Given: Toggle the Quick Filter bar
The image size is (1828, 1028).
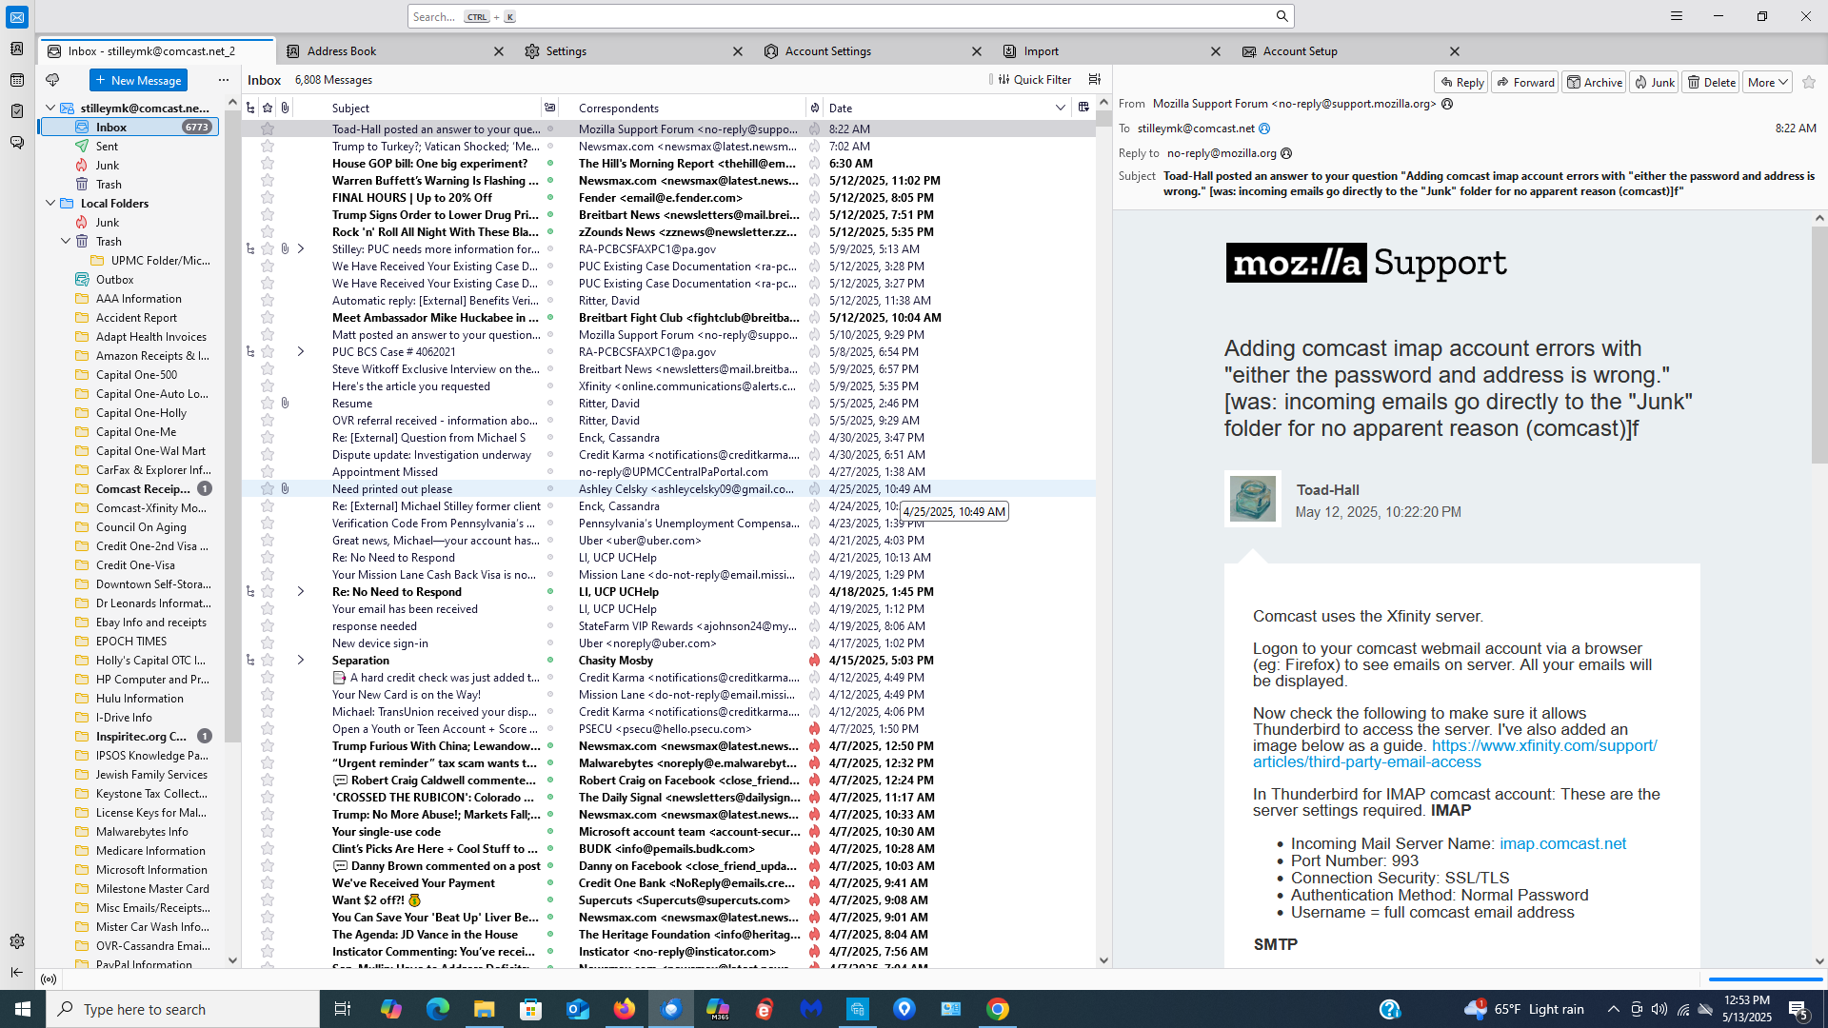Looking at the screenshot, I should (1035, 80).
